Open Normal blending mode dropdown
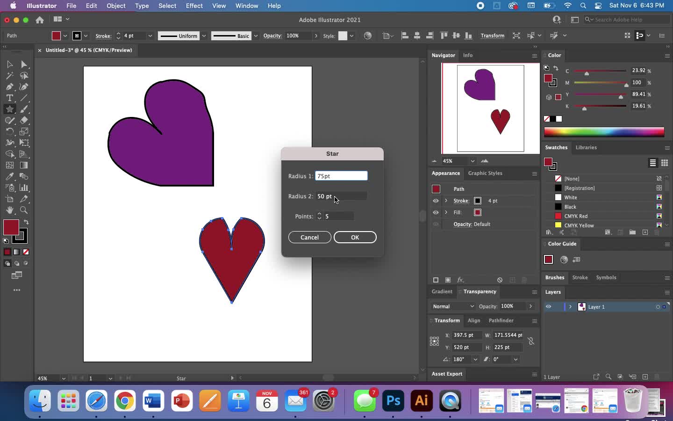Screen dimensions: 673x421 click(x=452, y=306)
